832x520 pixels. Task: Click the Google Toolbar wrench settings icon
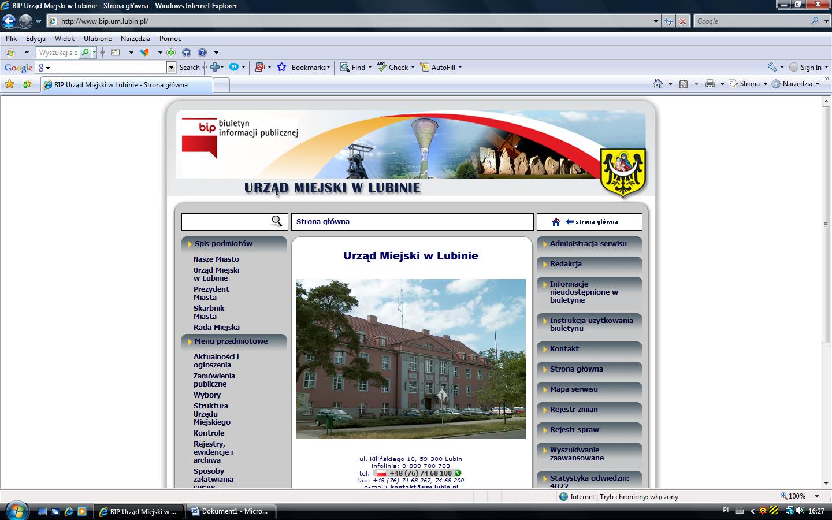772,67
